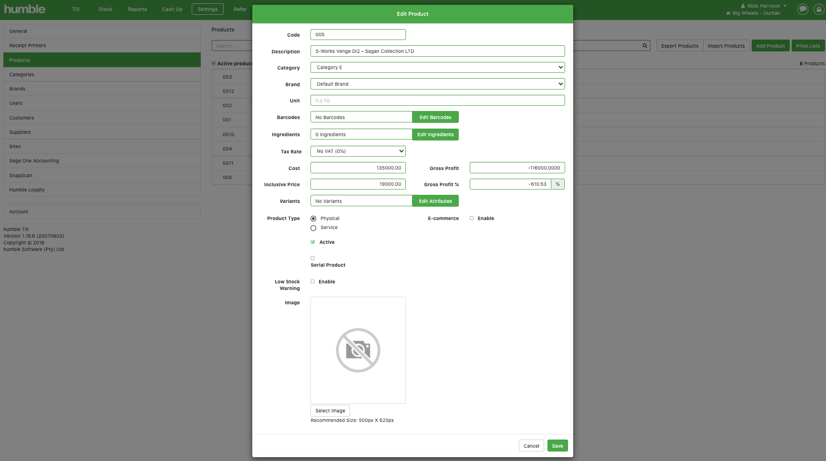Image resolution: width=826 pixels, height=461 pixels.
Task: Click the lock icon in top right
Action: point(818,9)
